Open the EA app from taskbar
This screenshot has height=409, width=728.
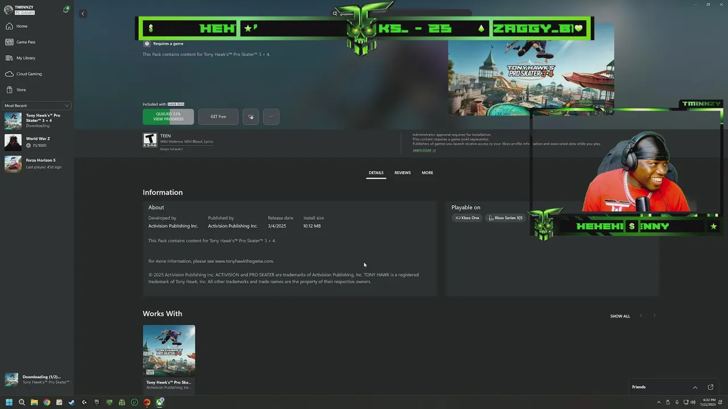pos(147,402)
